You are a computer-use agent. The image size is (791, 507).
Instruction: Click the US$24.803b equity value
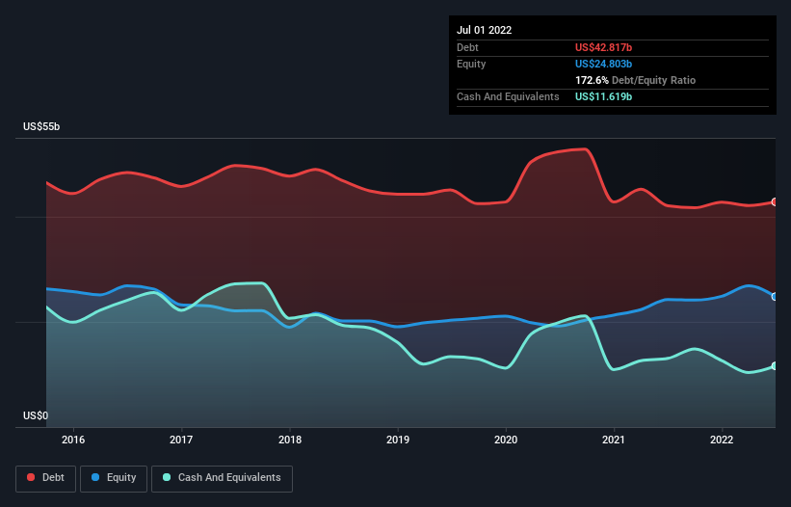click(603, 64)
